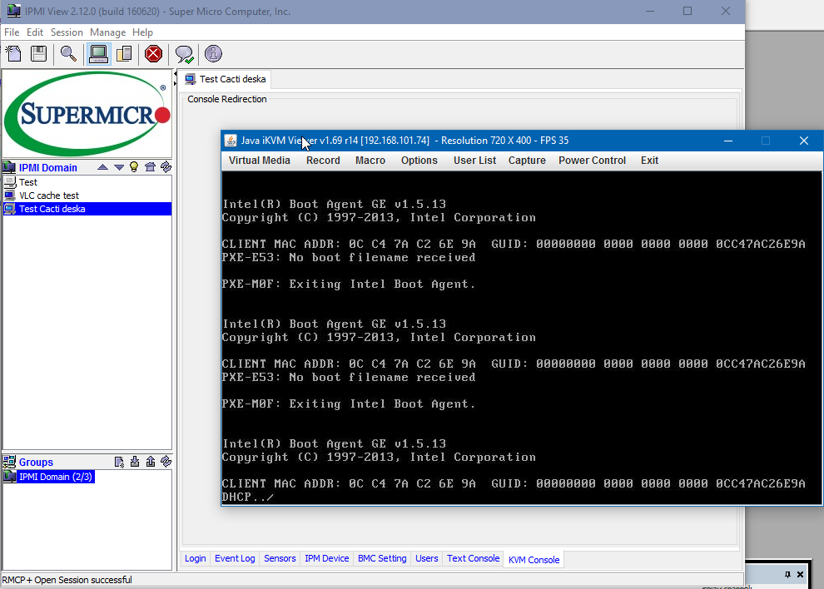
Task: Switch to the Sensors tab
Action: [x=280, y=558]
